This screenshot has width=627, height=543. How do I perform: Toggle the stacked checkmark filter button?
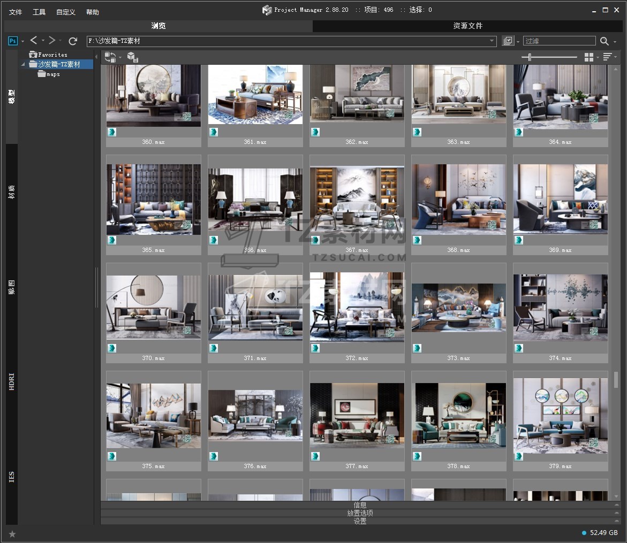tap(508, 41)
